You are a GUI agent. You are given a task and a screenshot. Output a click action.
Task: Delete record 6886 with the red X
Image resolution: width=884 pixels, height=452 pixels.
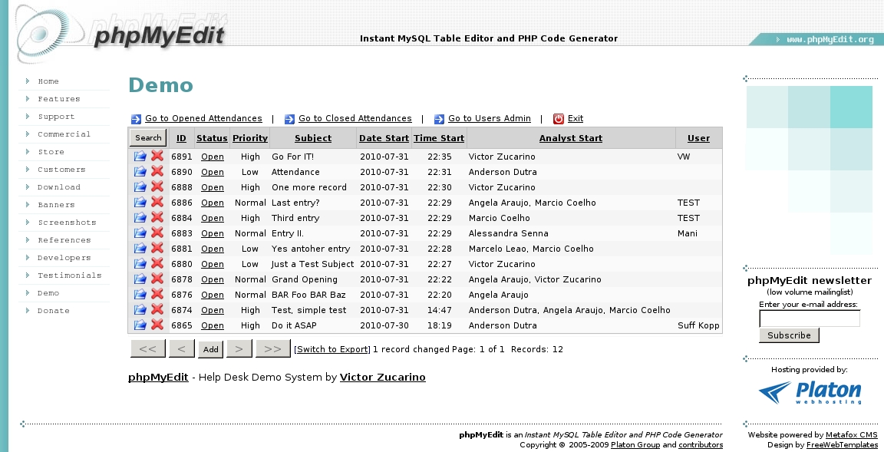point(157,201)
